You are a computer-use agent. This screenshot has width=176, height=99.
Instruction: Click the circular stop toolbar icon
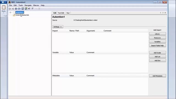[39, 9]
